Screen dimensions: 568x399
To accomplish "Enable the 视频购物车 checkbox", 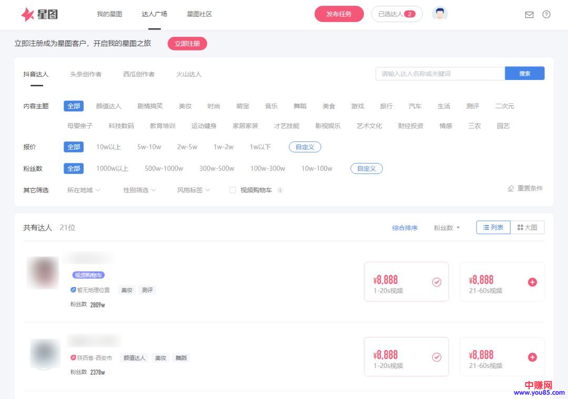I will pyautogui.click(x=232, y=190).
